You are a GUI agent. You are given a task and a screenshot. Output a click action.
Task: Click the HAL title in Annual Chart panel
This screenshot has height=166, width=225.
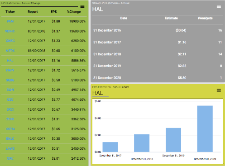click(97, 93)
